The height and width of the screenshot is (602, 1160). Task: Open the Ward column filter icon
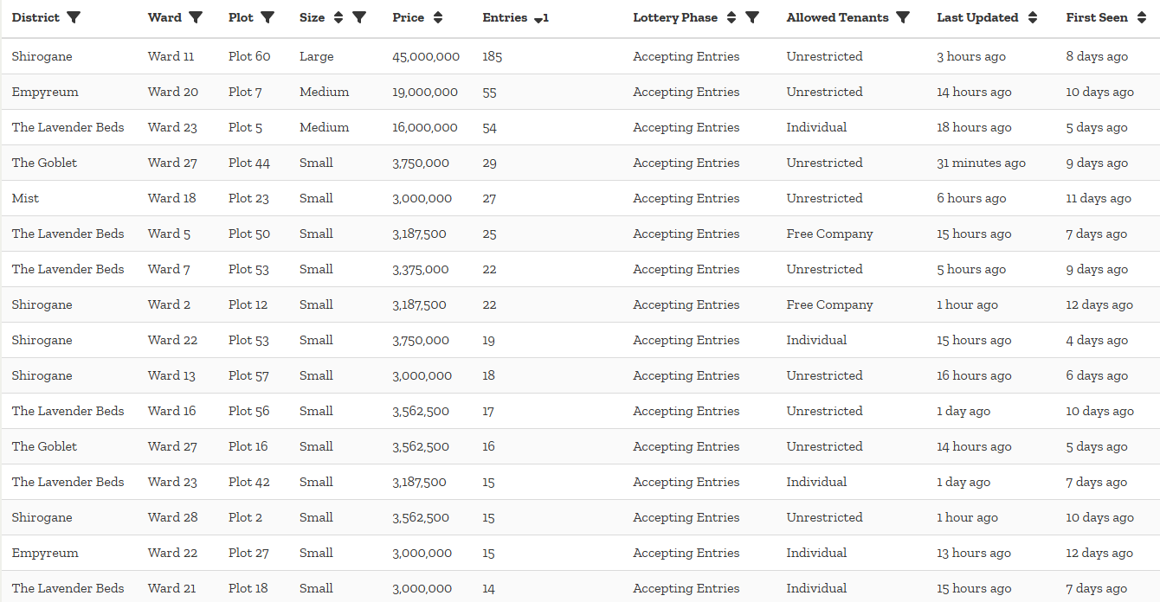click(x=196, y=17)
